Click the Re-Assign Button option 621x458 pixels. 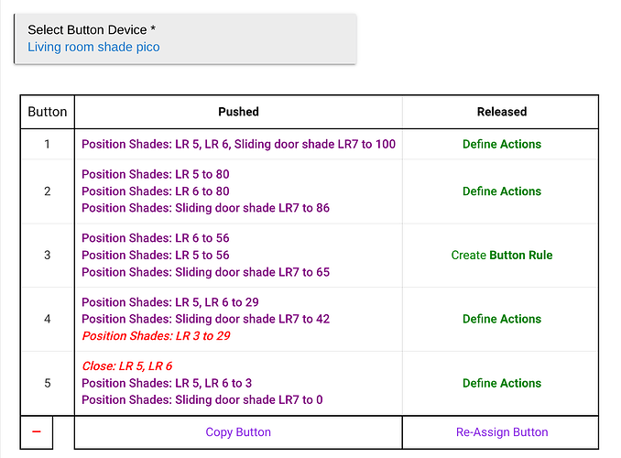pyautogui.click(x=501, y=432)
